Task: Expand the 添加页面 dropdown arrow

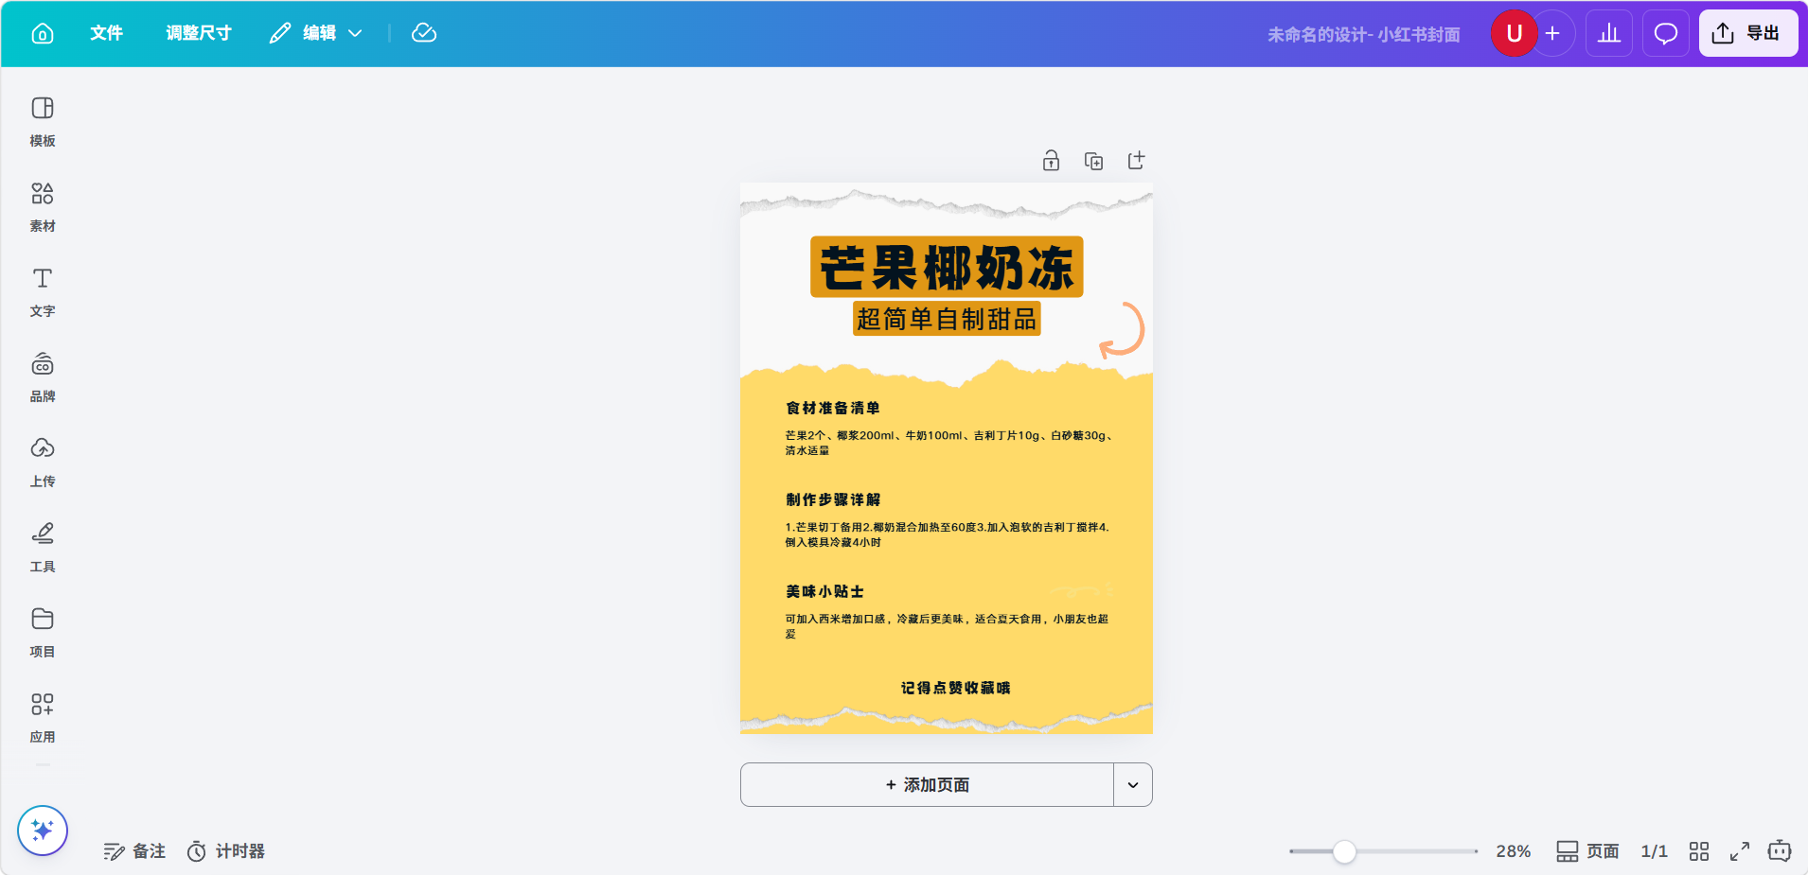Action: pos(1133,785)
